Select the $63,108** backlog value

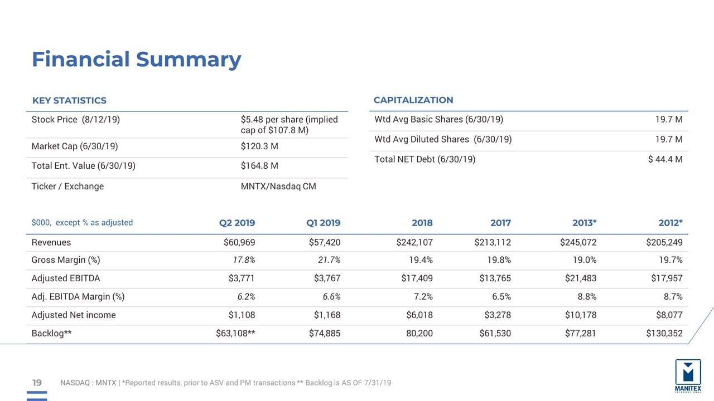(235, 334)
